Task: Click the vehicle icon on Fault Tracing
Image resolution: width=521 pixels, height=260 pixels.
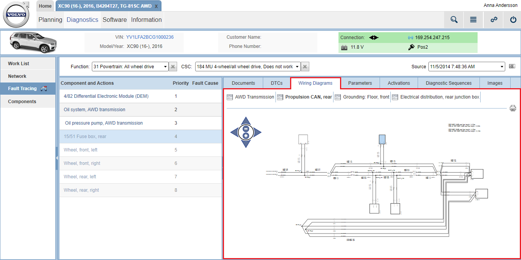Action: pos(44,89)
